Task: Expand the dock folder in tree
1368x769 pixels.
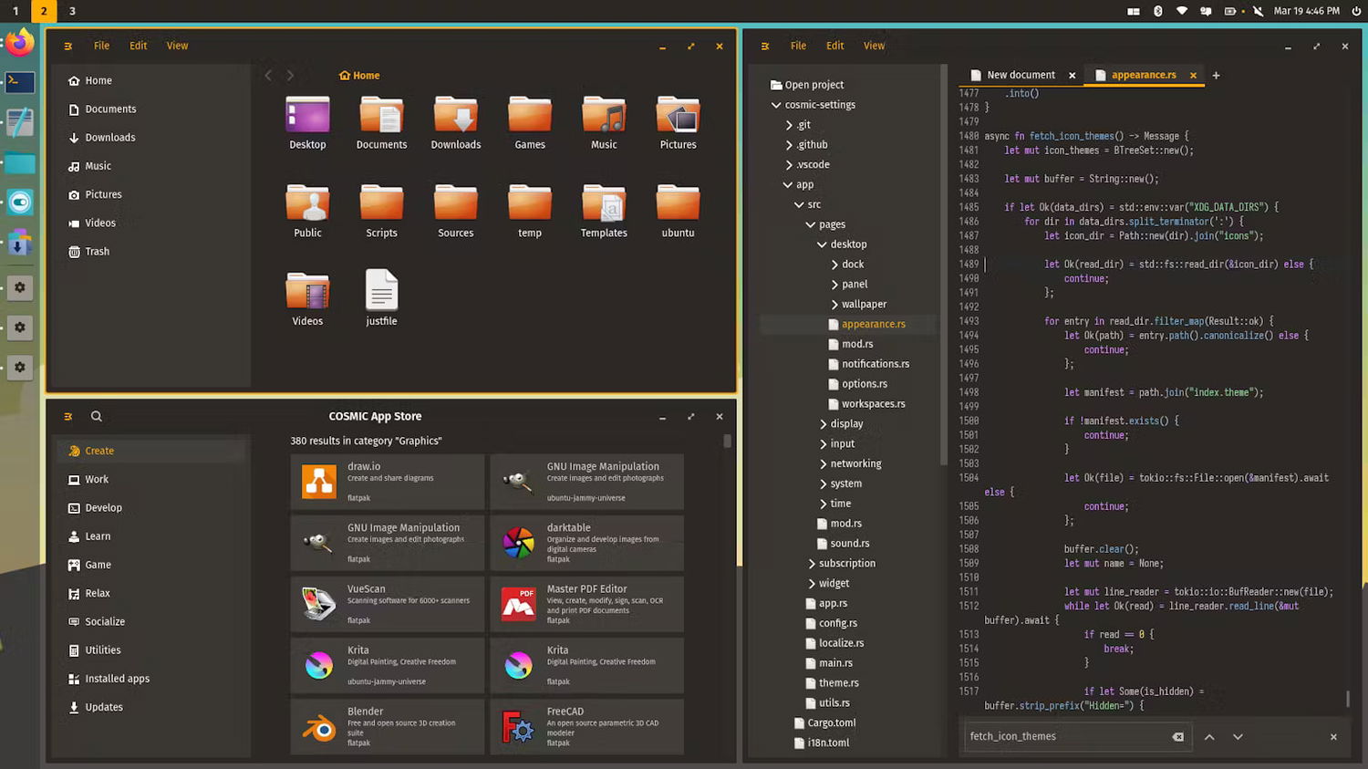Action: [x=834, y=265]
